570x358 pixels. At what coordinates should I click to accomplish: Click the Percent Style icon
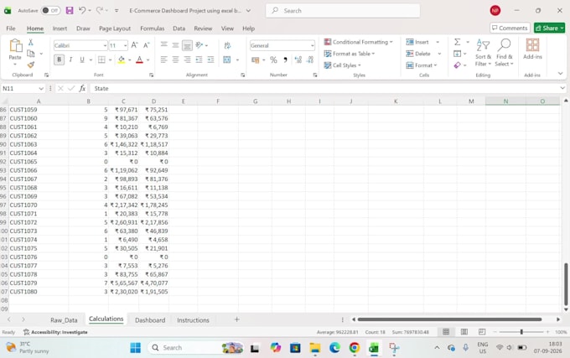pyautogui.click(x=274, y=60)
